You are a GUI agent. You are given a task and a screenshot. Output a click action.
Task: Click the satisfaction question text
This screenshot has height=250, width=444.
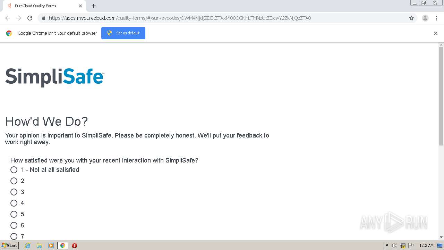click(104, 160)
